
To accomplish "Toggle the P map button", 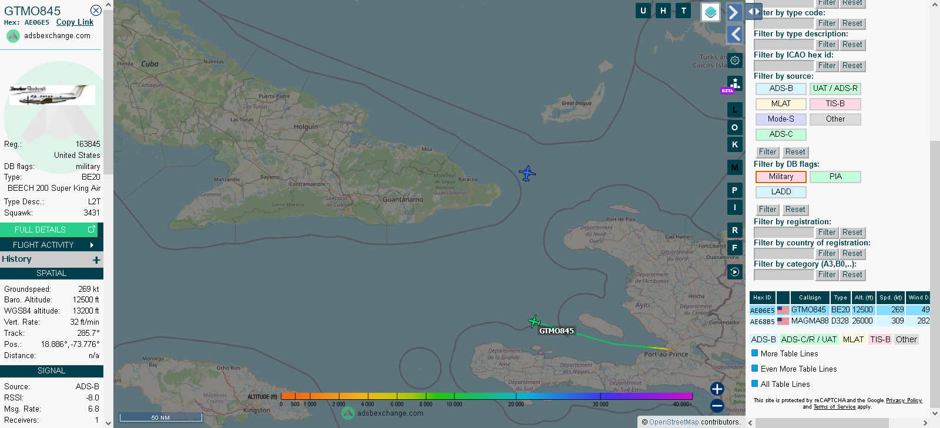I will click(x=735, y=190).
